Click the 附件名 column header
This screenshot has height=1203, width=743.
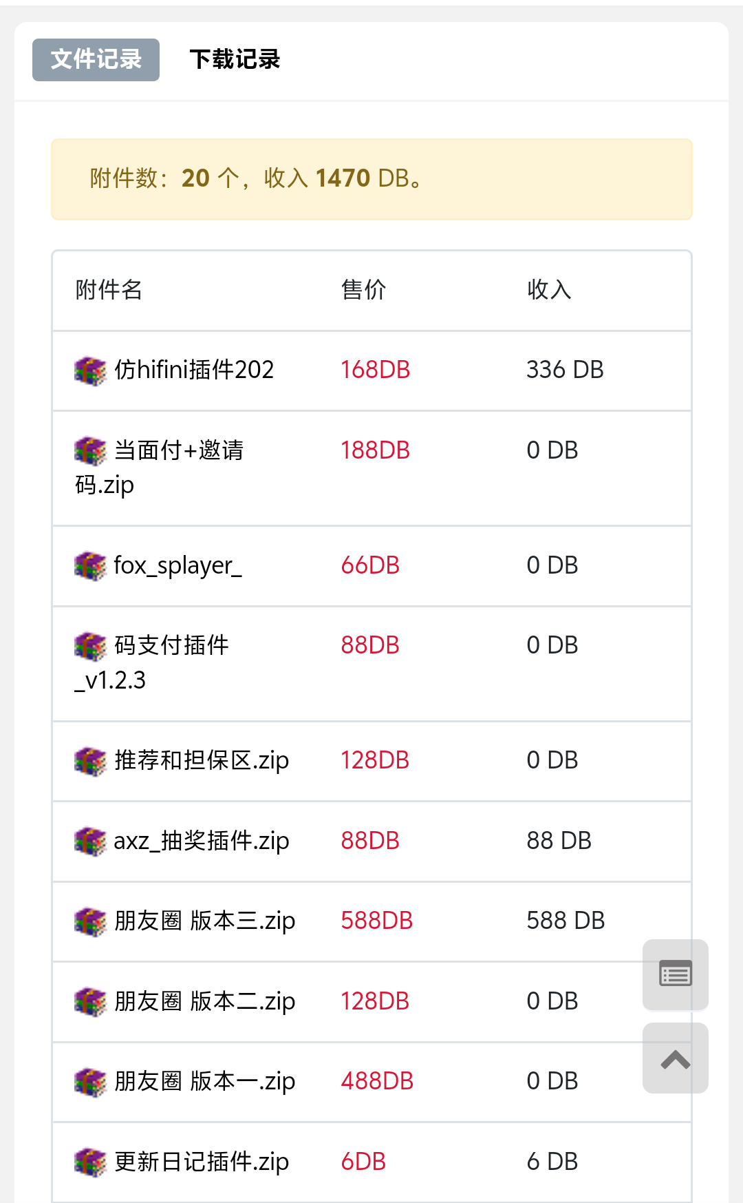pyautogui.click(x=109, y=290)
